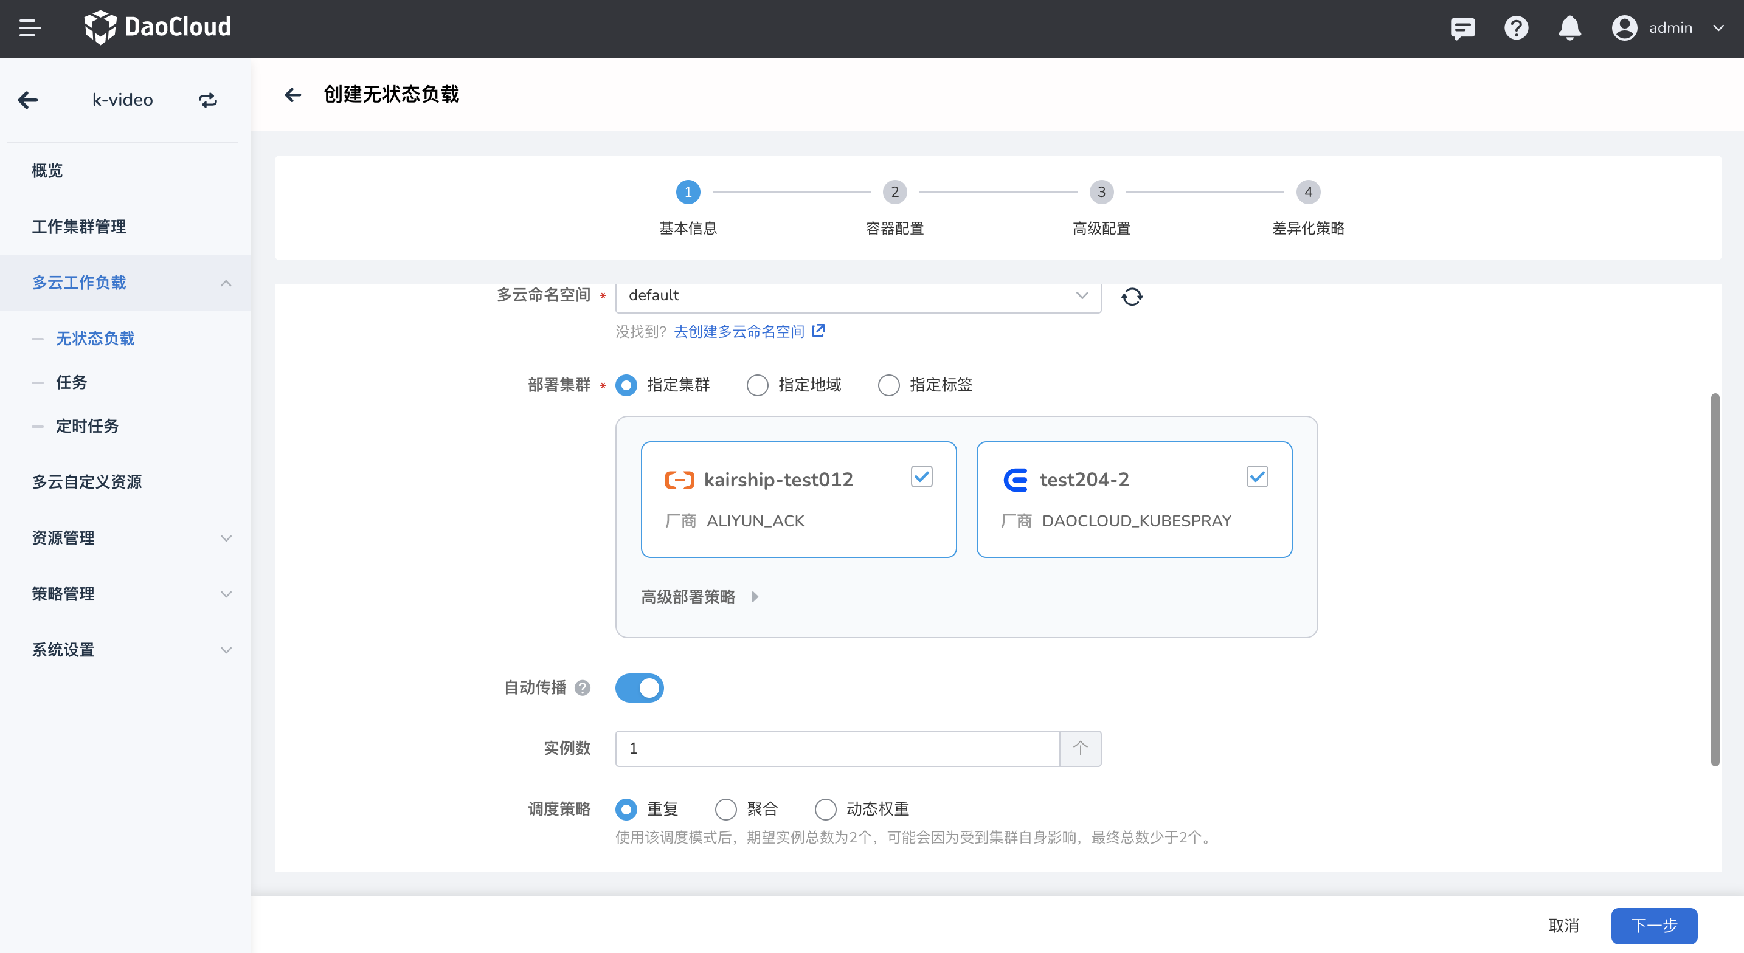Click the kairship-test012 Aliyun vendor logo

click(679, 480)
